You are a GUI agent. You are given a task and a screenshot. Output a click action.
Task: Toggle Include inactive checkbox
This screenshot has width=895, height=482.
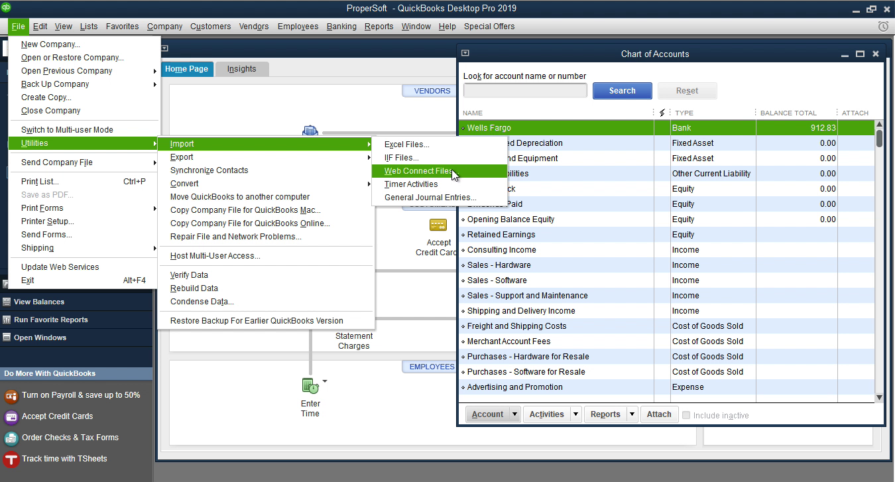click(x=686, y=415)
